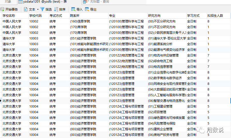Select the cell (01)能源系统分析
Screen dimensions: 231x140
point(167,44)
